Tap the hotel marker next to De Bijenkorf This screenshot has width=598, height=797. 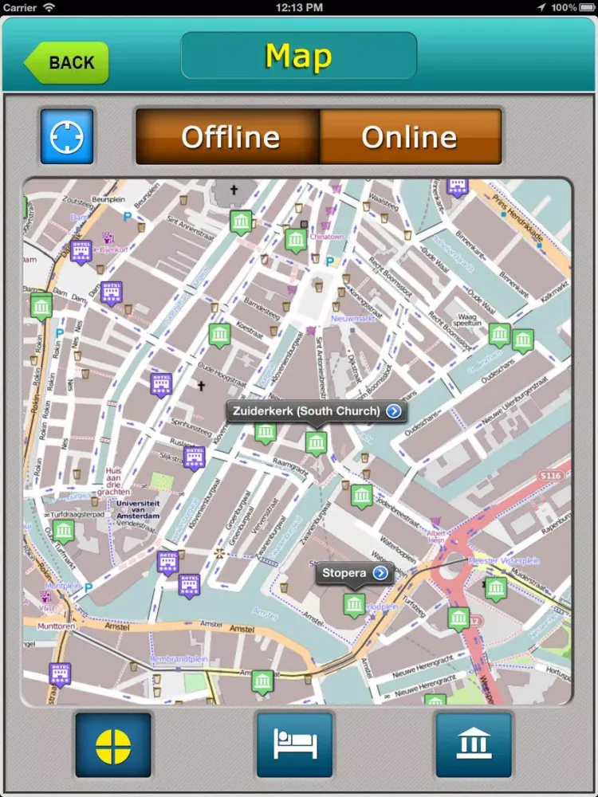coord(81,253)
